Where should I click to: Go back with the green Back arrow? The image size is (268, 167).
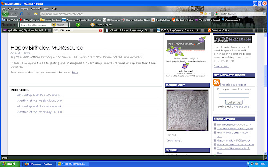click(x=5, y=14)
